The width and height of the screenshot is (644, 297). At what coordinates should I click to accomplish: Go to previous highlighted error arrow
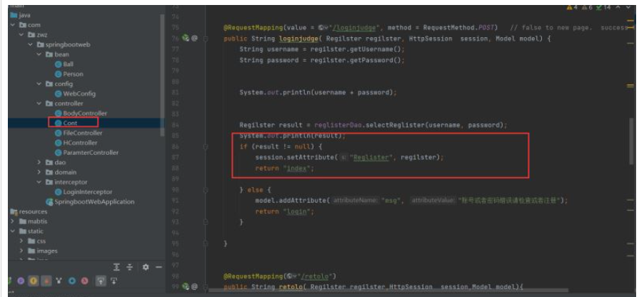point(618,7)
